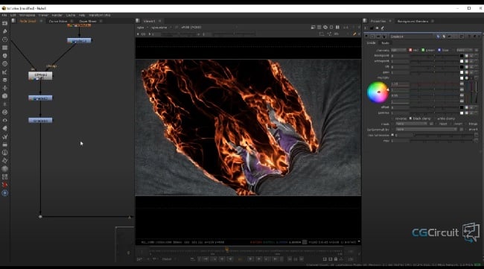Switch to the Background Renders tab
This screenshot has width=484, height=269.
tap(413, 21)
